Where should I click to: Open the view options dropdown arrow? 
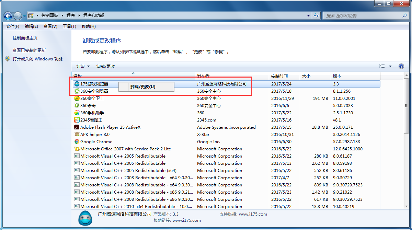[390, 66]
